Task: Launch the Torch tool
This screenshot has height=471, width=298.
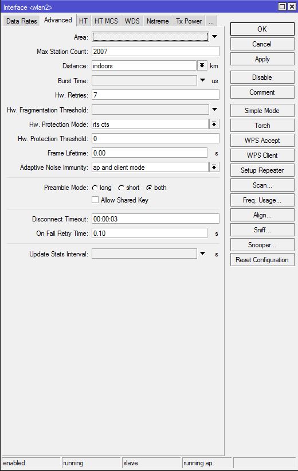Action: click(x=262, y=126)
